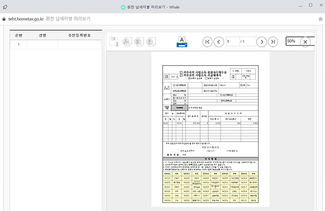The width and height of the screenshot is (325, 211).
Task: Click the document preview page
Action: tap(210, 129)
